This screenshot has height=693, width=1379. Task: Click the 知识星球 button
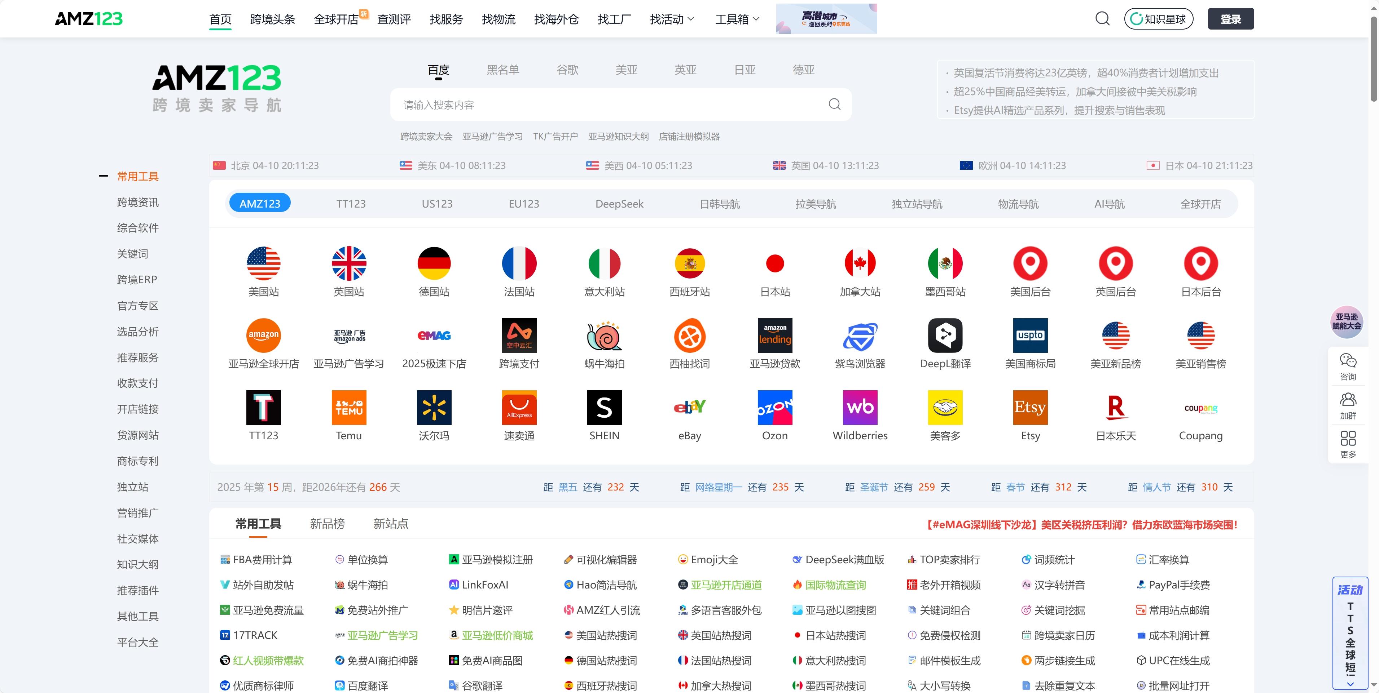1159,19
